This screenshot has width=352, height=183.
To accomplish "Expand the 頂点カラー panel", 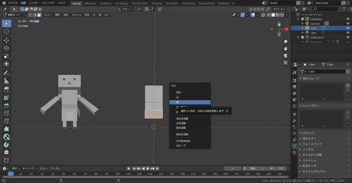I will coord(309,138).
